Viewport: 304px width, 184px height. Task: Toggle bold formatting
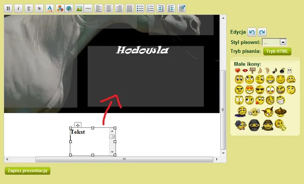(8, 9)
